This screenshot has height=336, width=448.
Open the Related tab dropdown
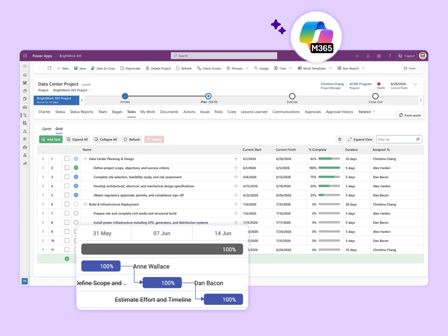pos(367,112)
